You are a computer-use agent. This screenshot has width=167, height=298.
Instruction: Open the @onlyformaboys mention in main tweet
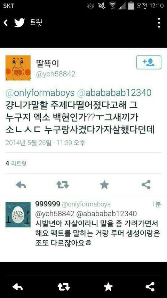coord(40,93)
